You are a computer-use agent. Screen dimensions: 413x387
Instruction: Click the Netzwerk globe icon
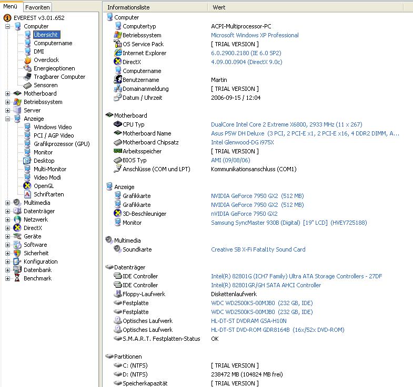[x=17, y=219]
